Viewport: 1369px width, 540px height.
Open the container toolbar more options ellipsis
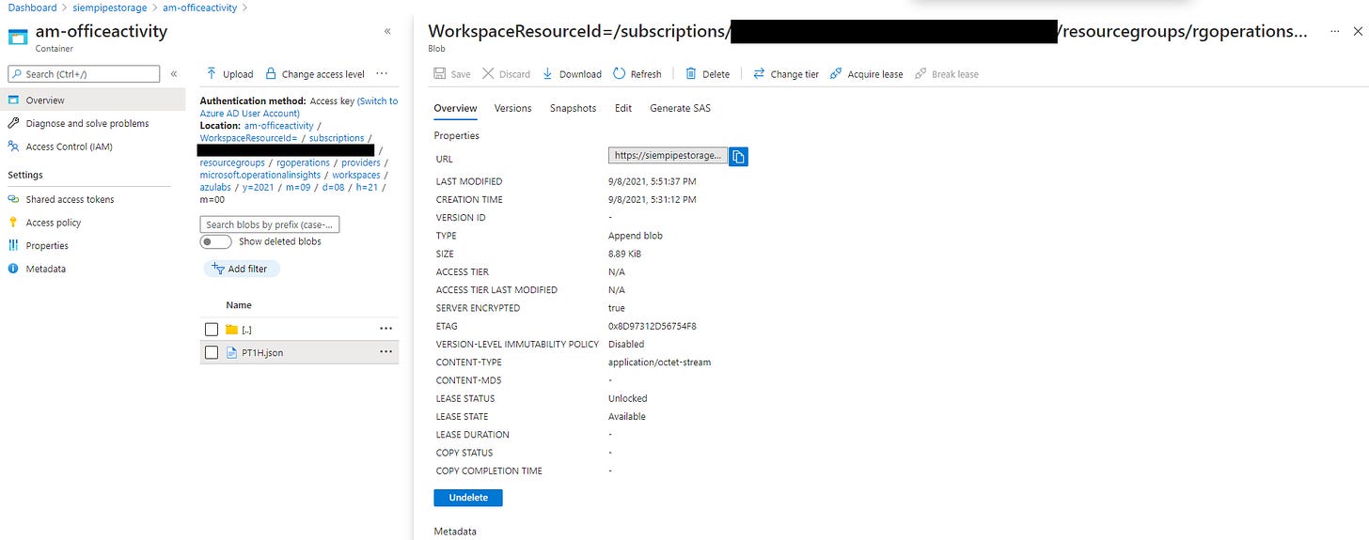[381, 73]
